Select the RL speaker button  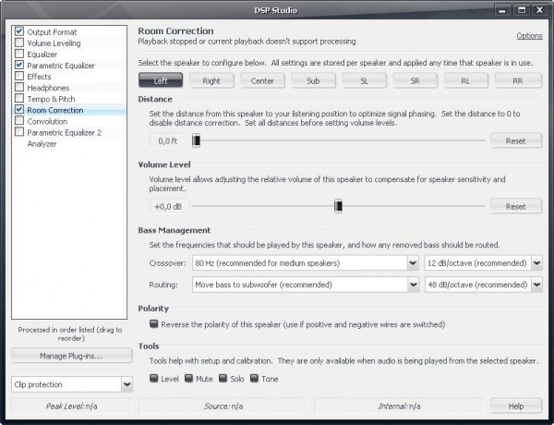465,80
